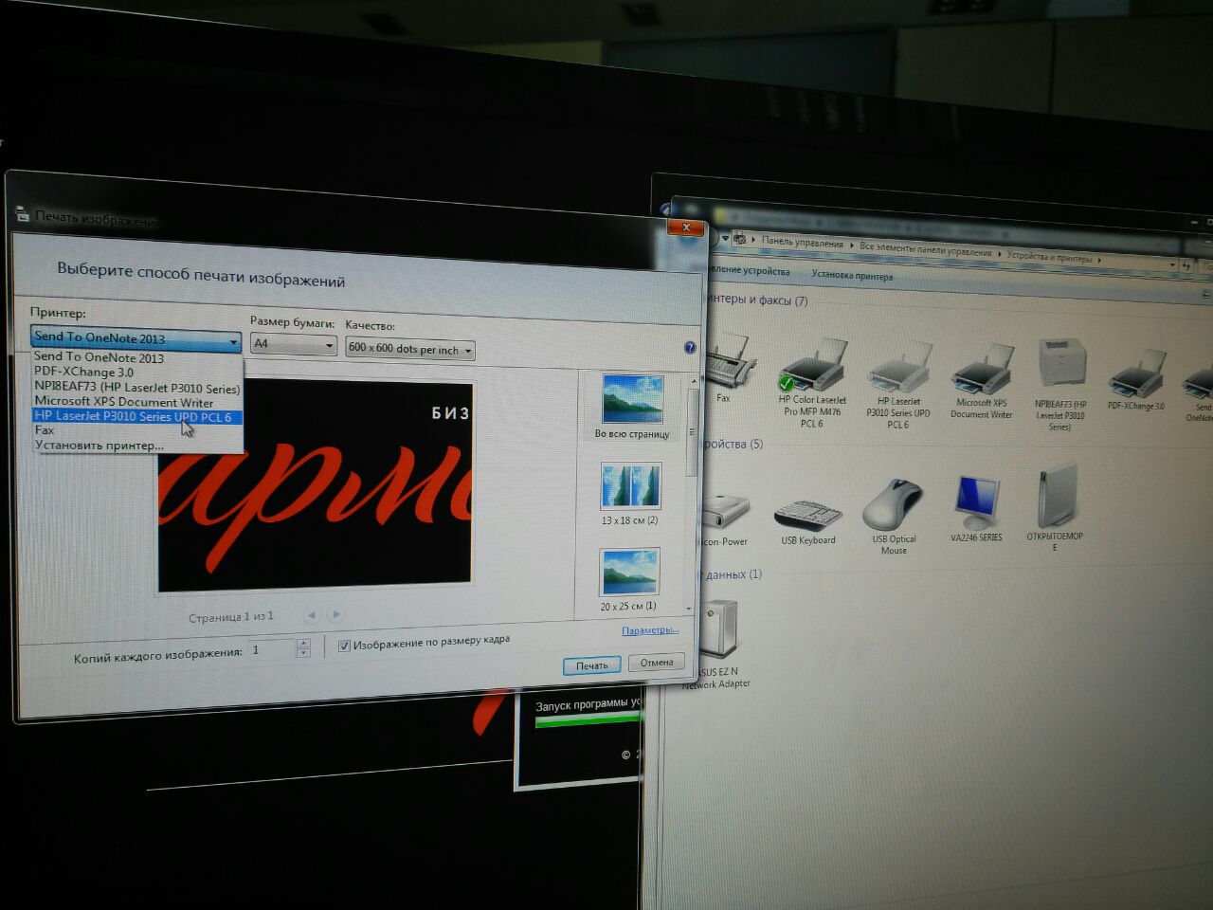Click 'Все элементы панели управления' breadcrumb segment
This screenshot has width=1213, height=910.
[926, 249]
